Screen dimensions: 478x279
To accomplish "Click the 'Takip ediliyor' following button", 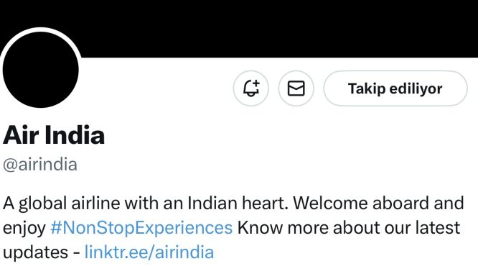I will [x=395, y=88].
